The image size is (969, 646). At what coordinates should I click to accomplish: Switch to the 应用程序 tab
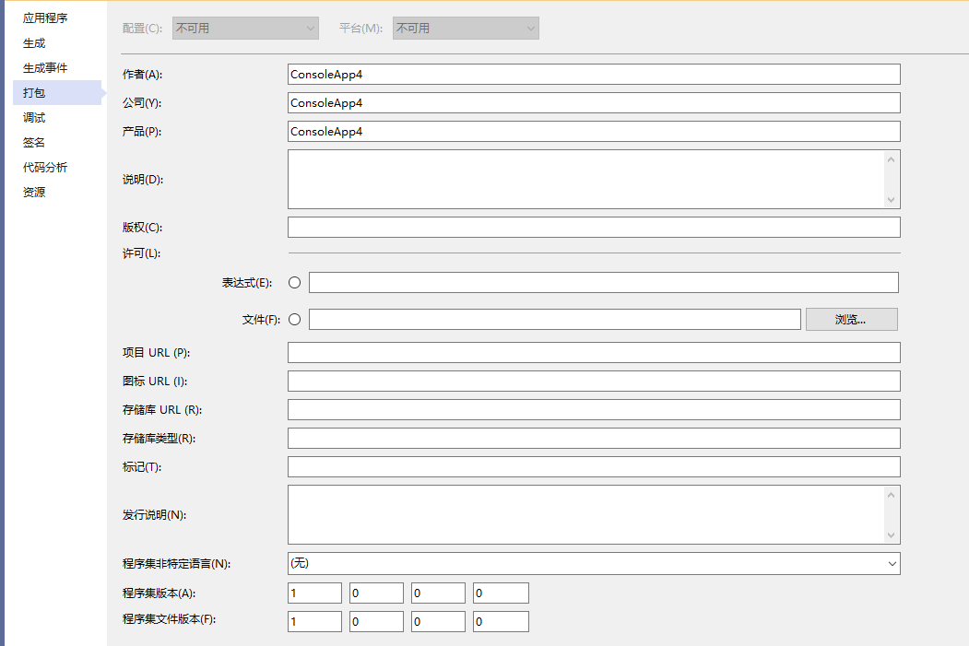click(45, 18)
